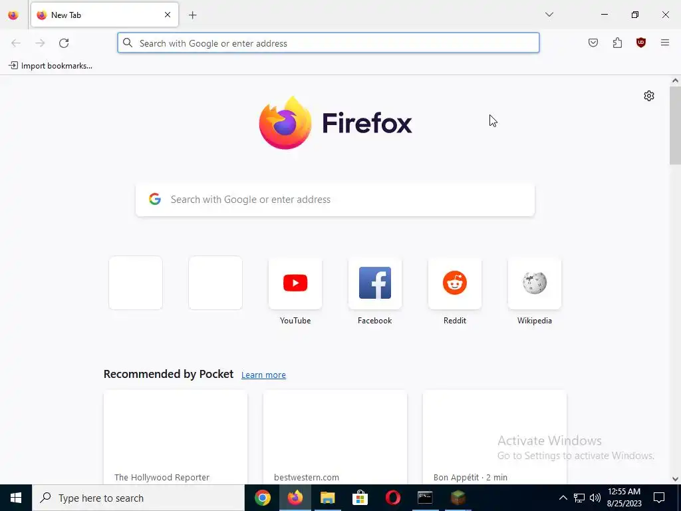
Task: Open a new tab with plus button
Action: coord(192,15)
